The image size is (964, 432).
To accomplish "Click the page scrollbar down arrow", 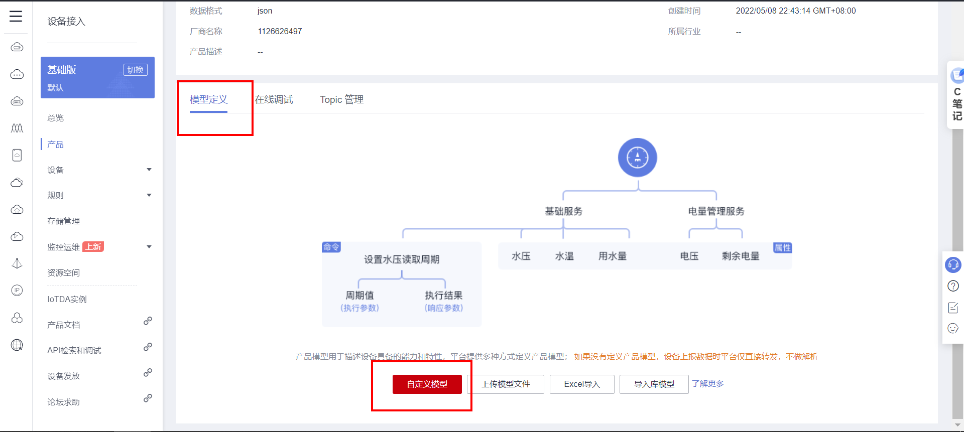I will [957, 425].
